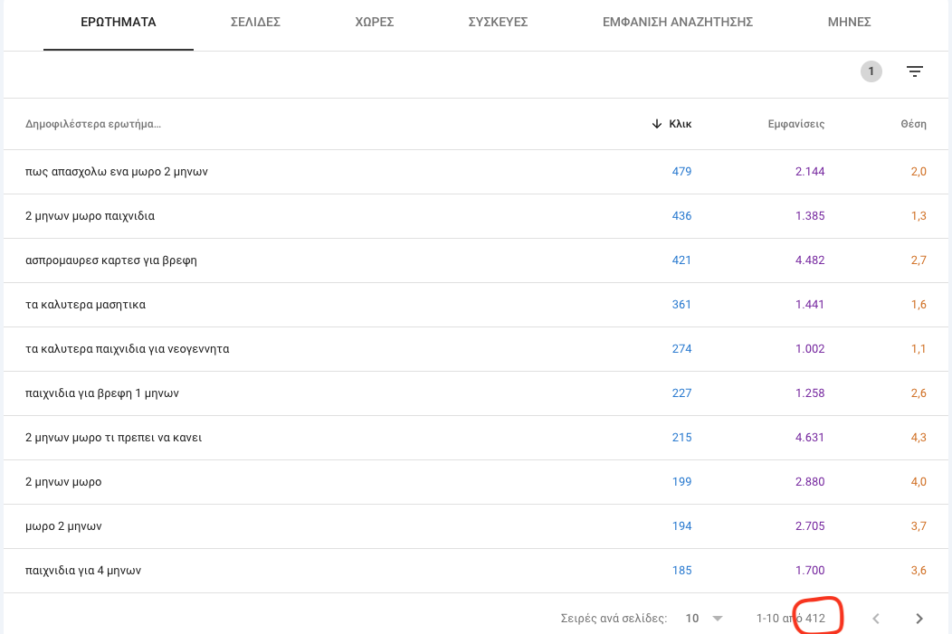Expand the rows per page dropdown

(705, 619)
